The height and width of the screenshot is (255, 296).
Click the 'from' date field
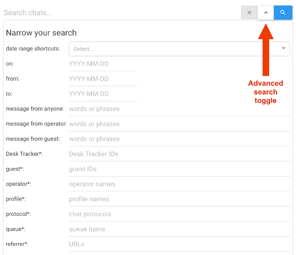pyautogui.click(x=103, y=79)
